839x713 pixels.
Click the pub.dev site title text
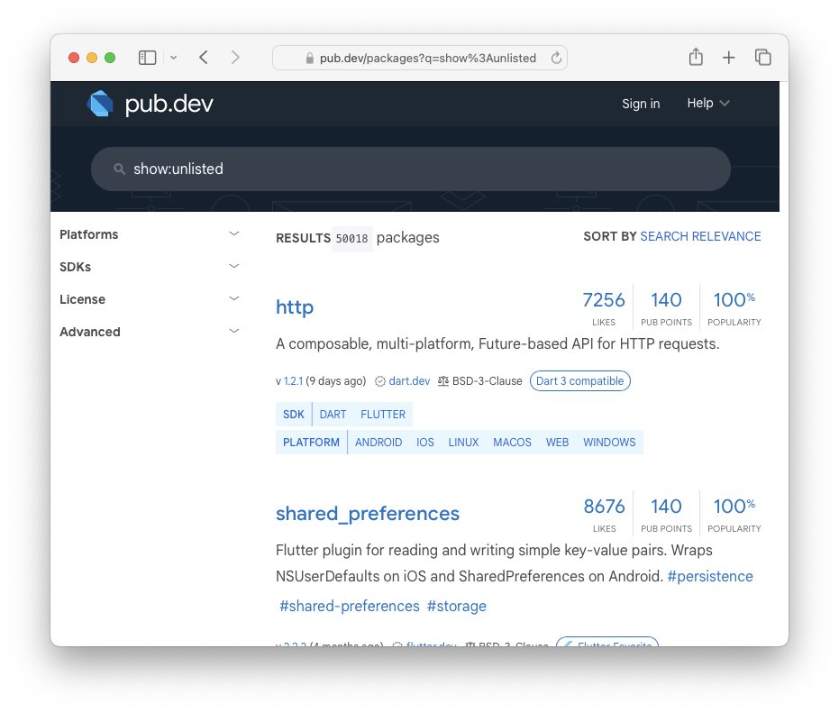169,104
